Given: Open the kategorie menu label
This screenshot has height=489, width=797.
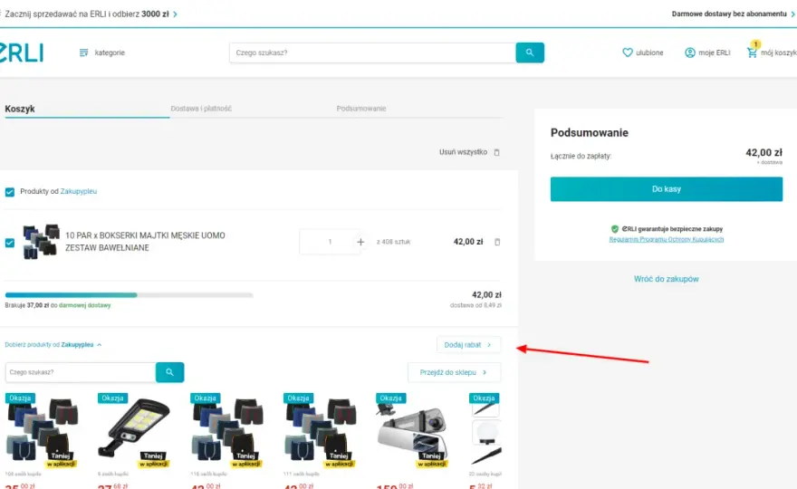Looking at the screenshot, I should tap(110, 53).
